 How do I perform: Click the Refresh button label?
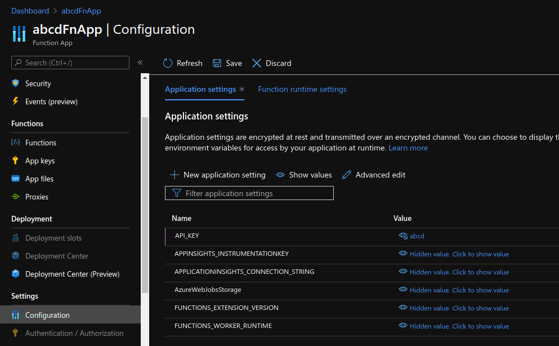[189, 63]
